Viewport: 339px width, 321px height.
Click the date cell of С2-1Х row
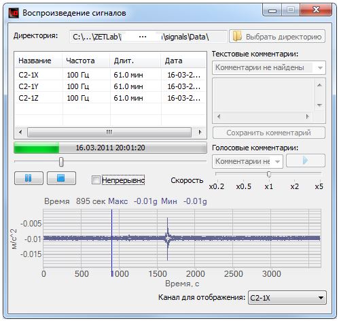pyautogui.click(x=184, y=75)
